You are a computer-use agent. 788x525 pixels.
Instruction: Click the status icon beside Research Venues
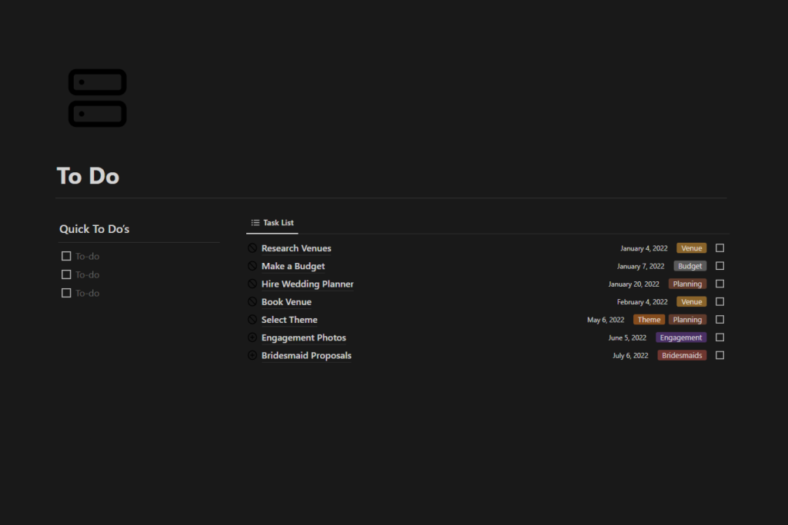pos(252,248)
